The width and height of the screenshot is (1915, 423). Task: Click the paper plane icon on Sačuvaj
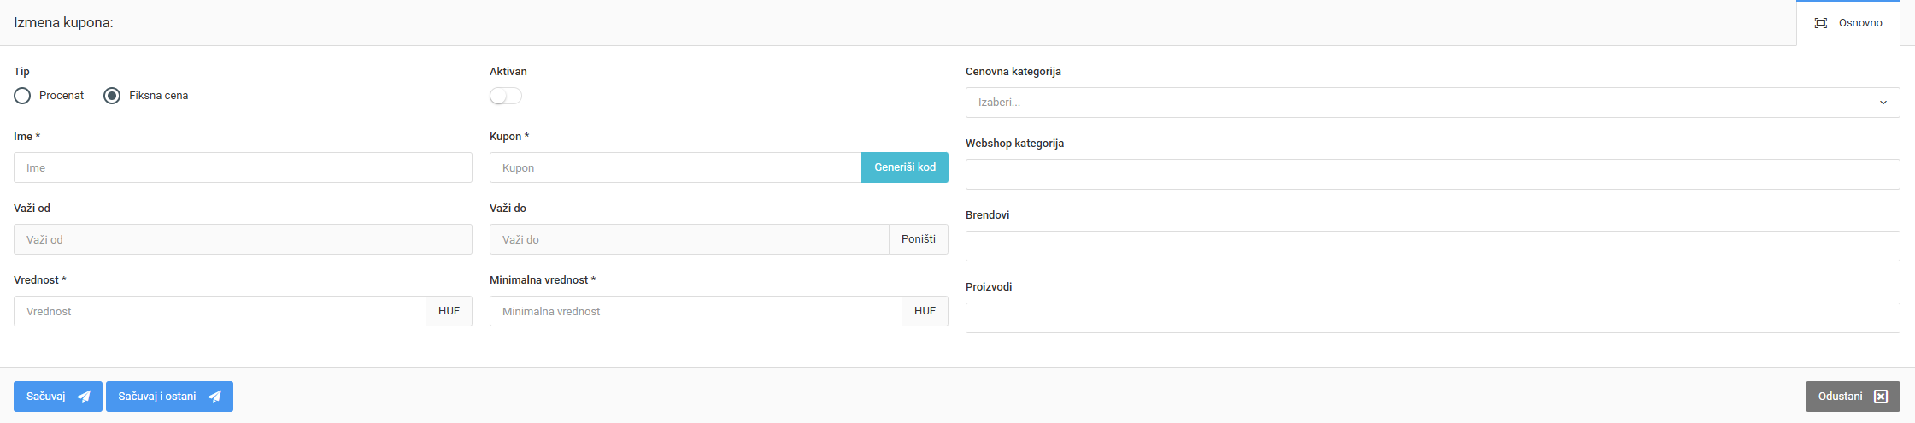click(x=84, y=397)
